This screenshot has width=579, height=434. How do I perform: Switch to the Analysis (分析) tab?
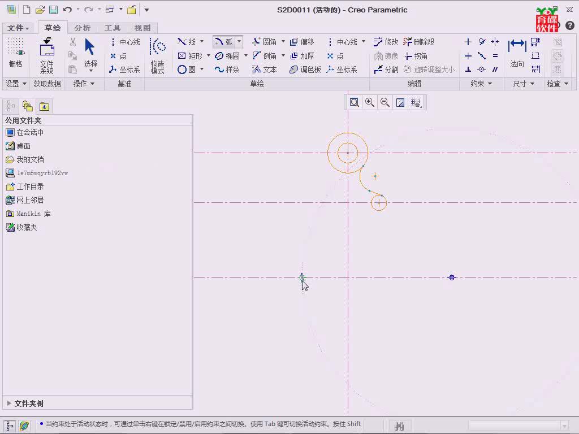(x=82, y=28)
